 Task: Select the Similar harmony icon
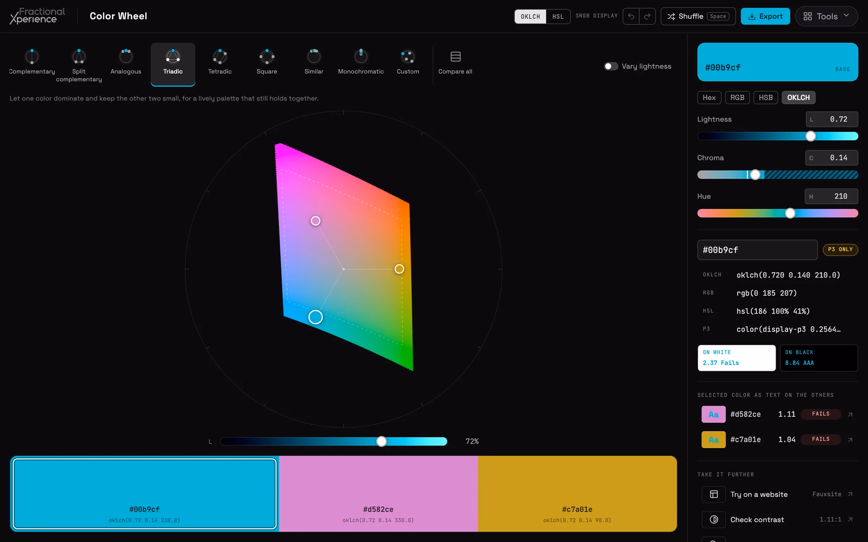(x=314, y=56)
